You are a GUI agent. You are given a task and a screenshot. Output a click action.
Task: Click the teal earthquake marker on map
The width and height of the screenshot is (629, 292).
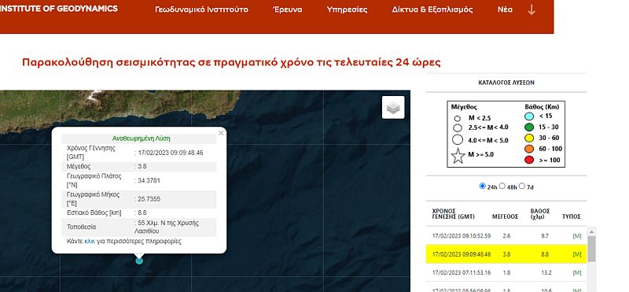[x=139, y=261]
